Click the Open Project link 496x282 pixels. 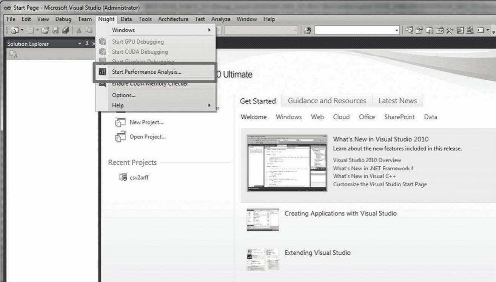click(148, 136)
